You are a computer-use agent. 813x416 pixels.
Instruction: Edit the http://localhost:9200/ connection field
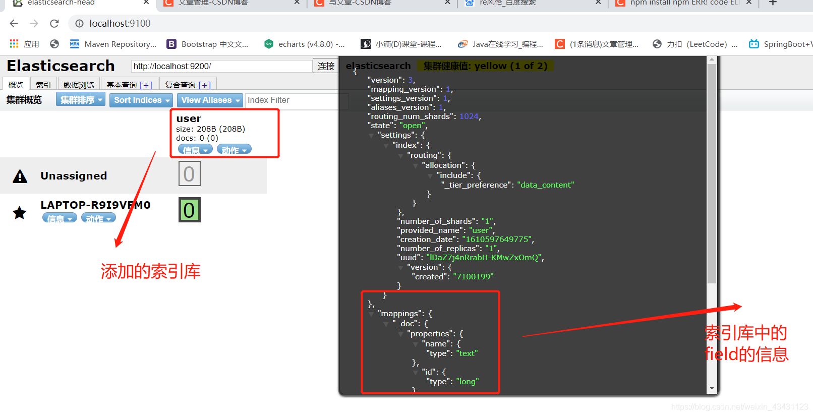pos(222,66)
